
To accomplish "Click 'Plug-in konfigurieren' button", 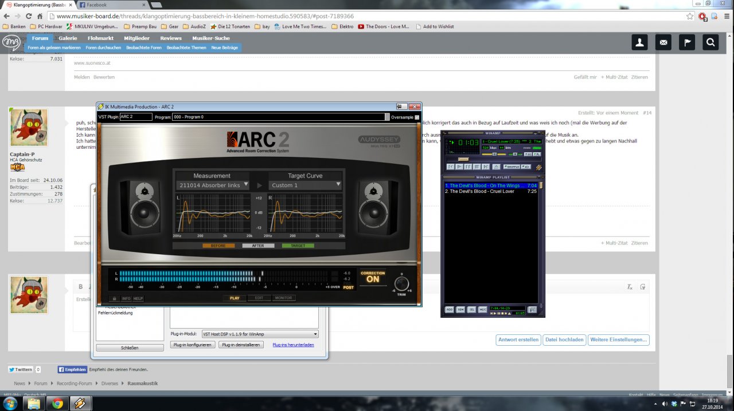I will [193, 345].
